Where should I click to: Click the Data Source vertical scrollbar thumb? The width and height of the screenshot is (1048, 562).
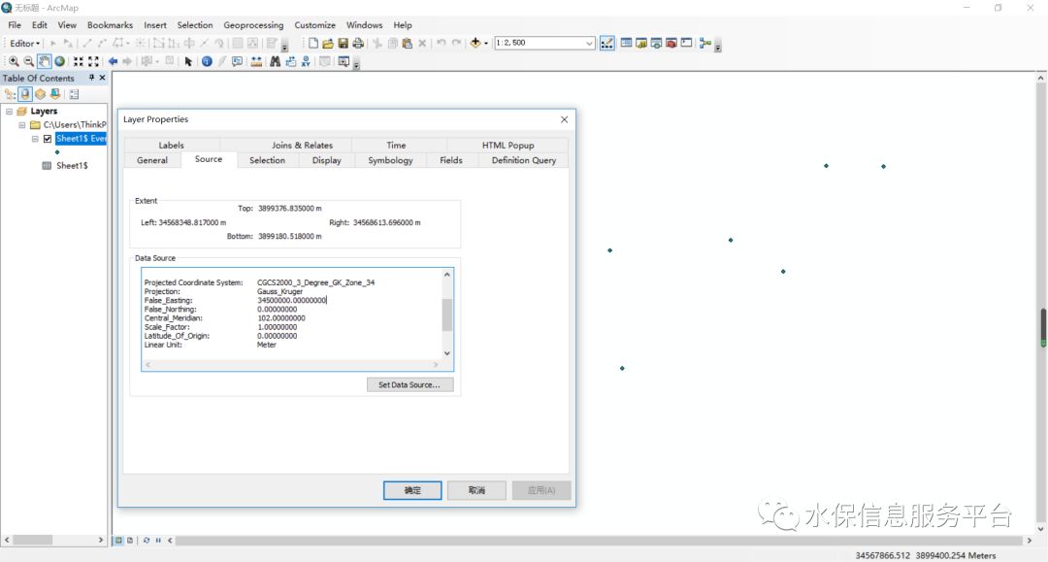(447, 314)
